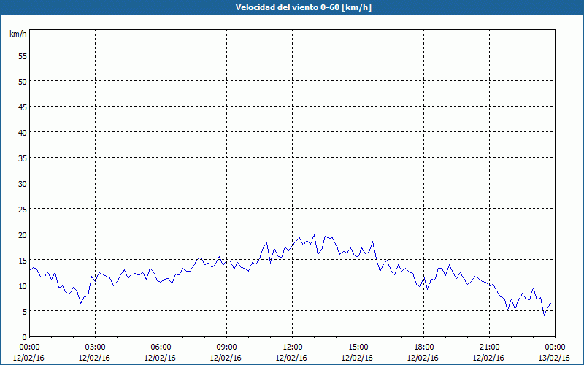The image size is (584, 365).
Task: Click the 18:00 time label
Action: tap(423, 347)
